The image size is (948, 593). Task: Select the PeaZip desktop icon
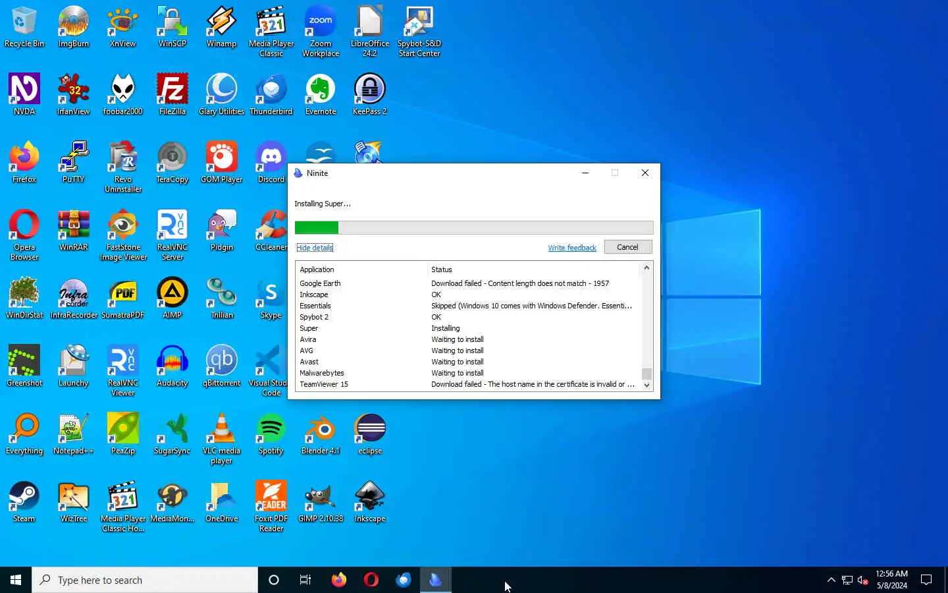[x=122, y=434]
